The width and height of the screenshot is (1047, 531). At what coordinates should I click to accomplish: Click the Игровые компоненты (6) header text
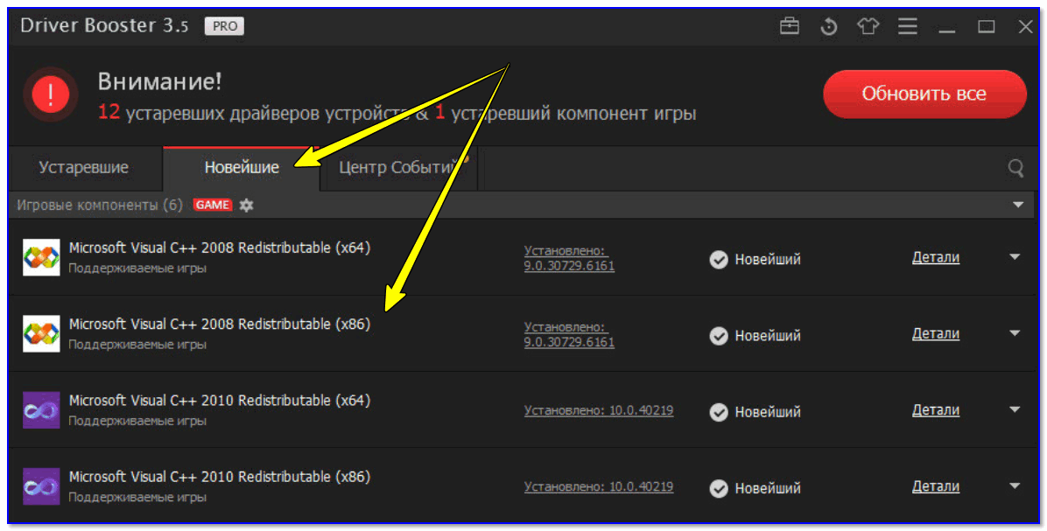click(x=100, y=205)
